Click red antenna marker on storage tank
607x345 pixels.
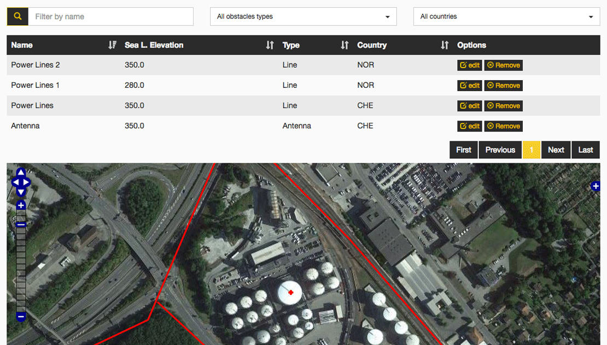291,293
